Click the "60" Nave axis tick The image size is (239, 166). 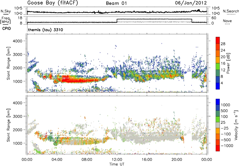coord(214,18)
